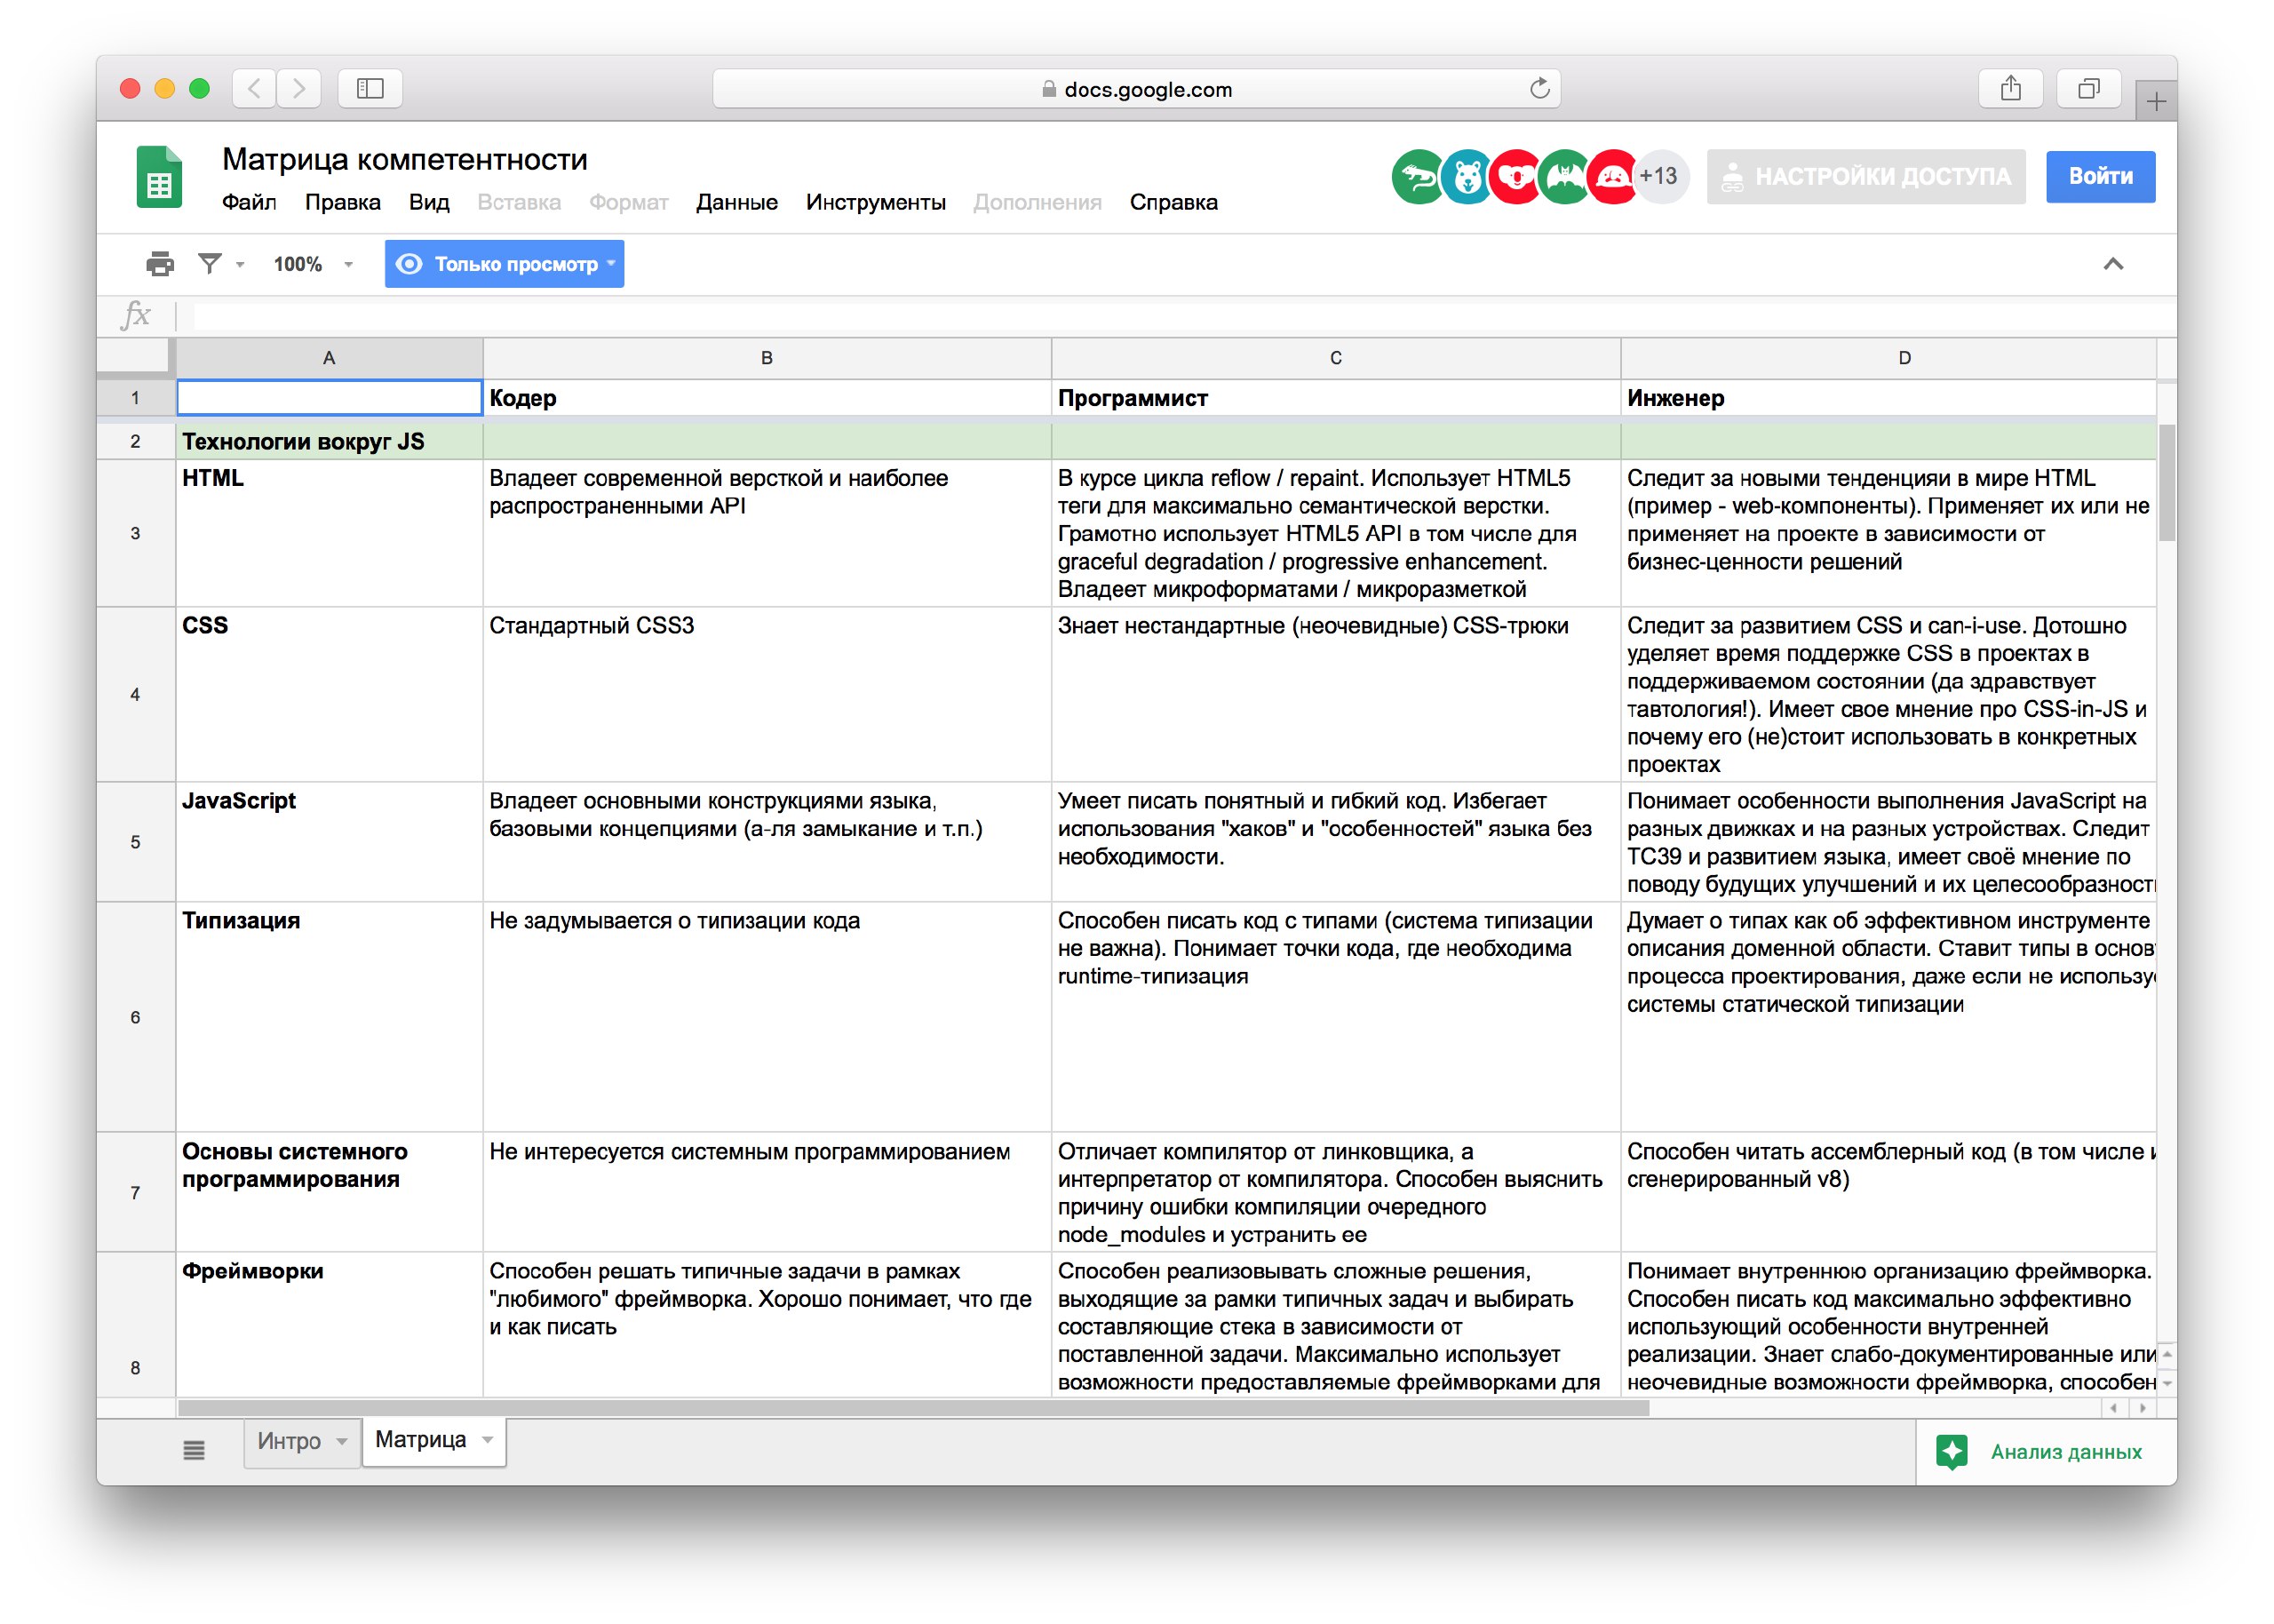Open the Матрица tab dropdown arrow
Image resolution: width=2274 pixels, height=1624 pixels.
488,1440
